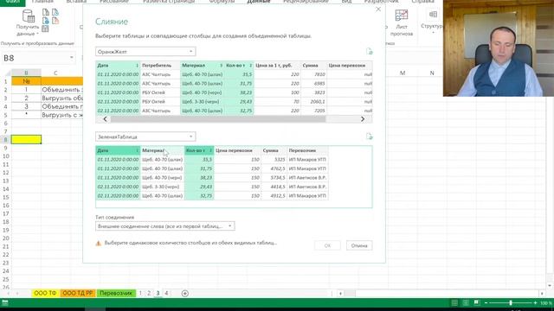Select the yellow cell B8

point(26,139)
